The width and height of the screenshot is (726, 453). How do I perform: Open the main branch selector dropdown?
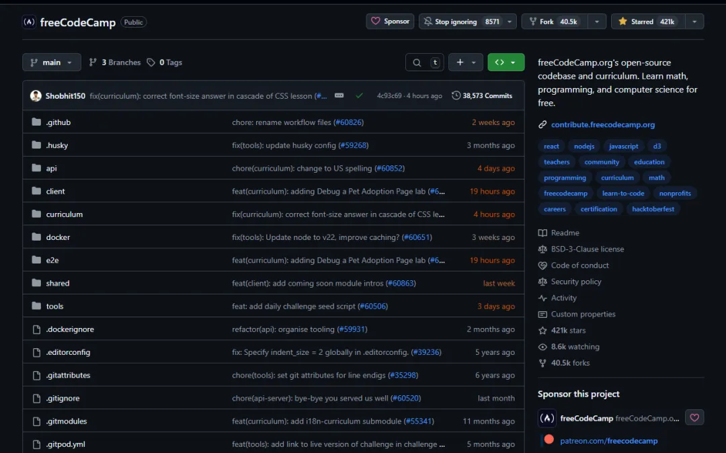click(51, 63)
